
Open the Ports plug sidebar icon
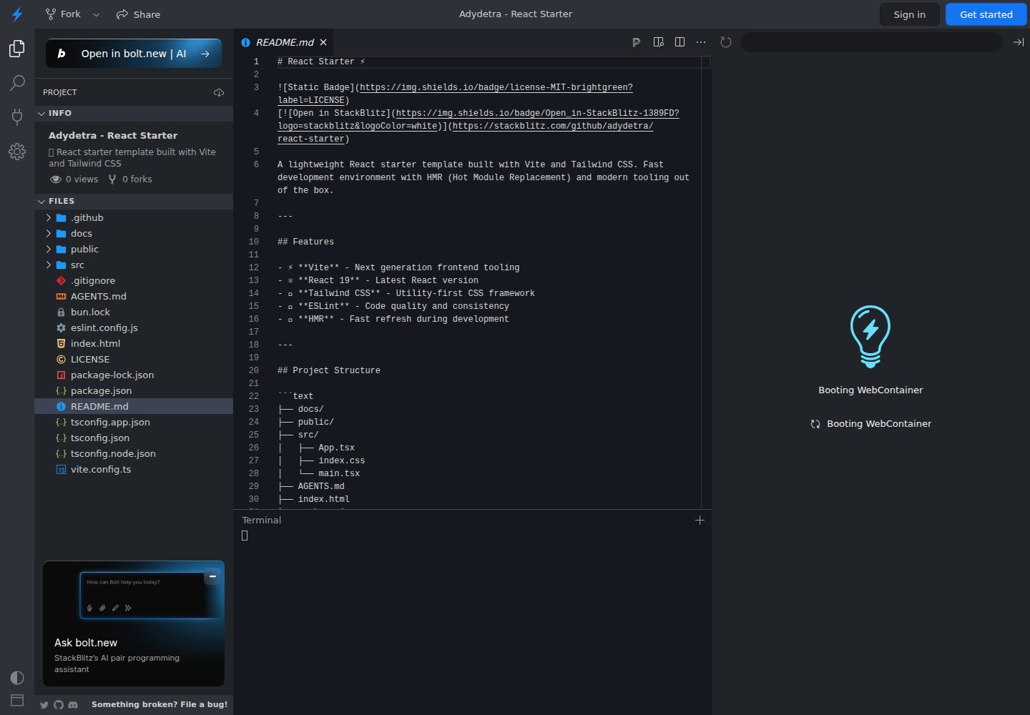point(17,117)
